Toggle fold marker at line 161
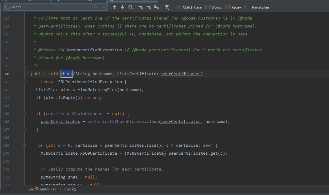Viewport: 329px width, 195px height. pos(24,82)
